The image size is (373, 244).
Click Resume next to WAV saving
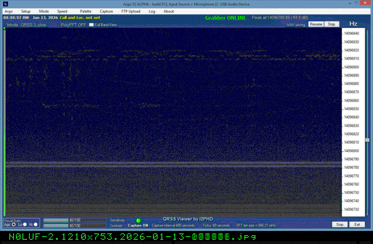(x=316, y=24)
